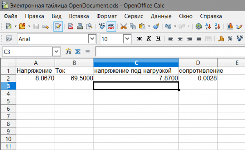Image resolution: width=245 pixels, height=150 pixels.
Task: Select column header C
Action: pyautogui.click(x=136, y=63)
